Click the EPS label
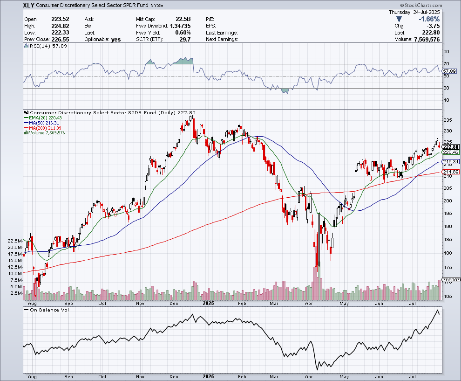Viewport: 461px width, 381px height. 211,26
